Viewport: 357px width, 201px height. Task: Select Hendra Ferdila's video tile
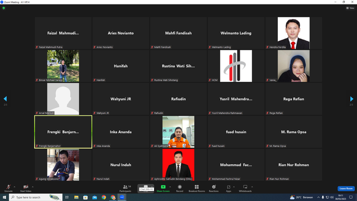click(x=293, y=33)
